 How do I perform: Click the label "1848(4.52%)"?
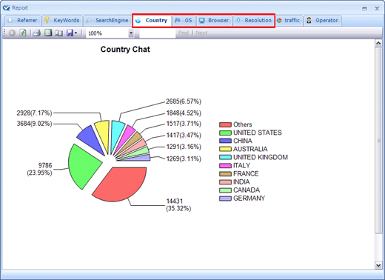(x=184, y=113)
